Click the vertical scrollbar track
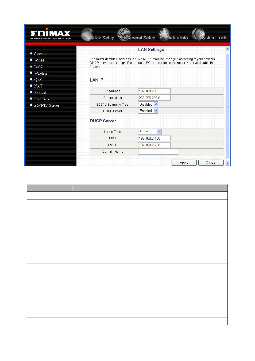 pos(227,106)
